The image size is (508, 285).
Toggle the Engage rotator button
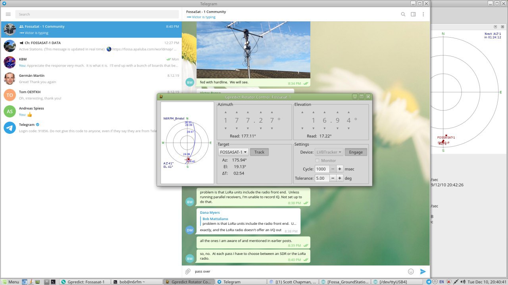coord(356,152)
